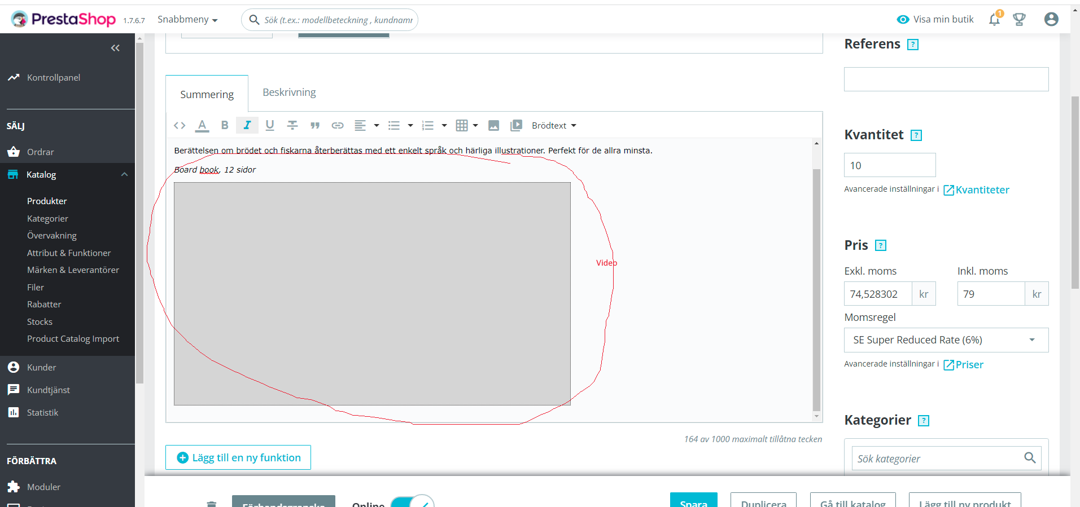Insert a link with the chain icon

tap(338, 125)
